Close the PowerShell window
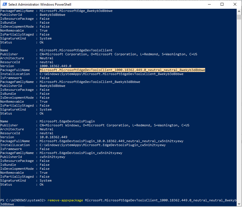The height and width of the screenshot is (207, 242). coord(235,4)
